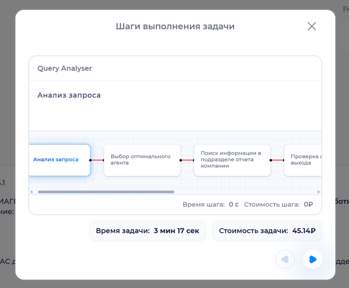Close the task execution steps dialog
This screenshot has height=288, width=349.
(x=312, y=26)
